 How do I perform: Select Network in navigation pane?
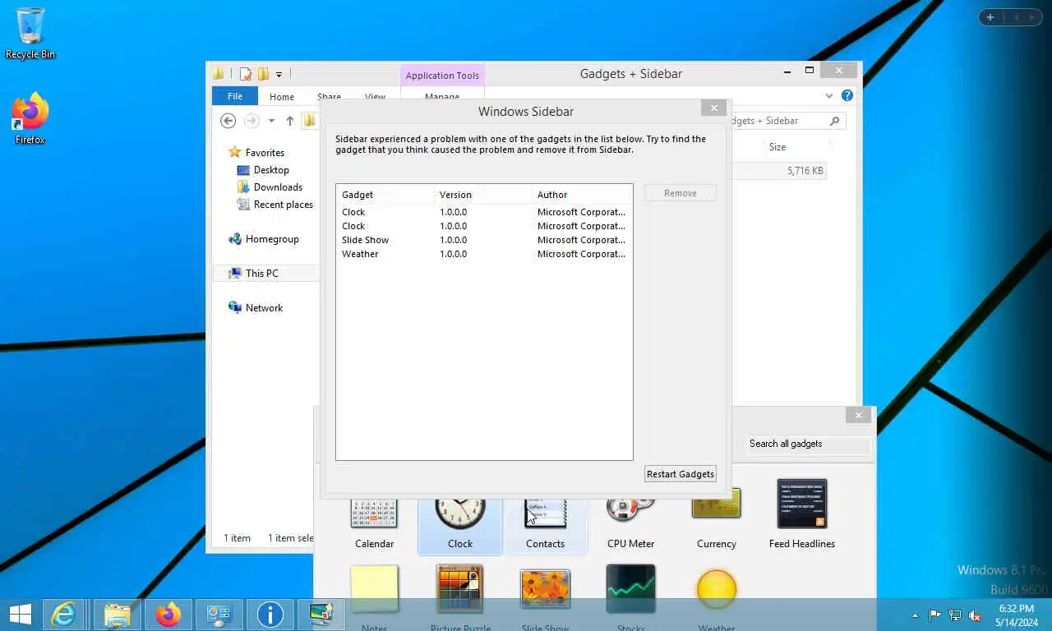coord(256,308)
